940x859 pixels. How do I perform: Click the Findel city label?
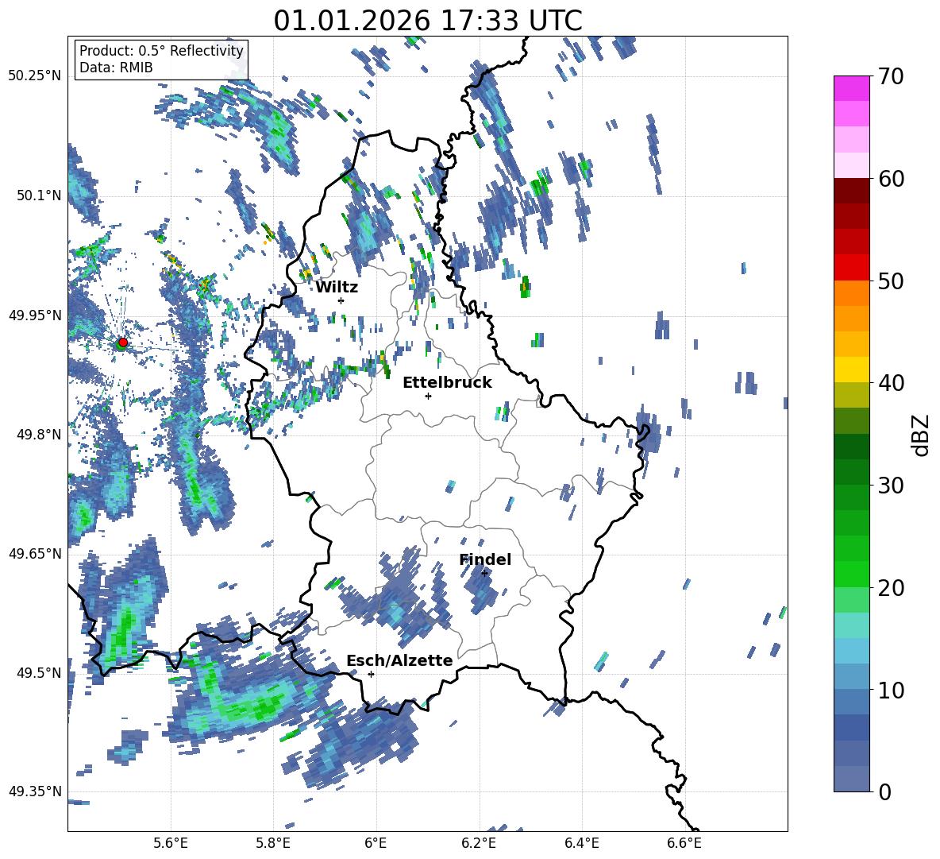(485, 559)
